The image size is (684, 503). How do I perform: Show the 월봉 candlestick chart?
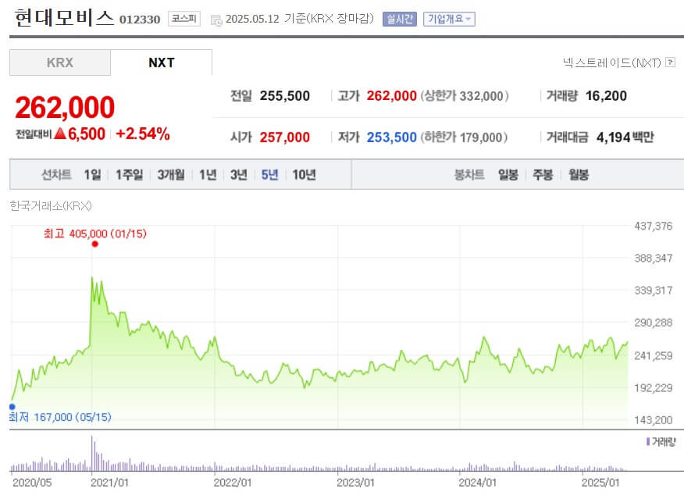579,175
